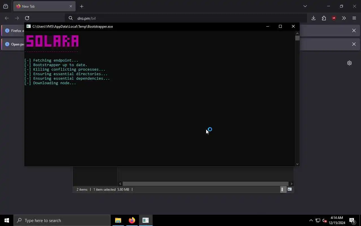Open the Windows Start menu
The image size is (361, 226).
click(x=7, y=220)
